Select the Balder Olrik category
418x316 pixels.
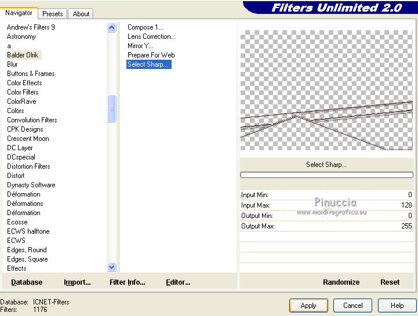coord(23,55)
